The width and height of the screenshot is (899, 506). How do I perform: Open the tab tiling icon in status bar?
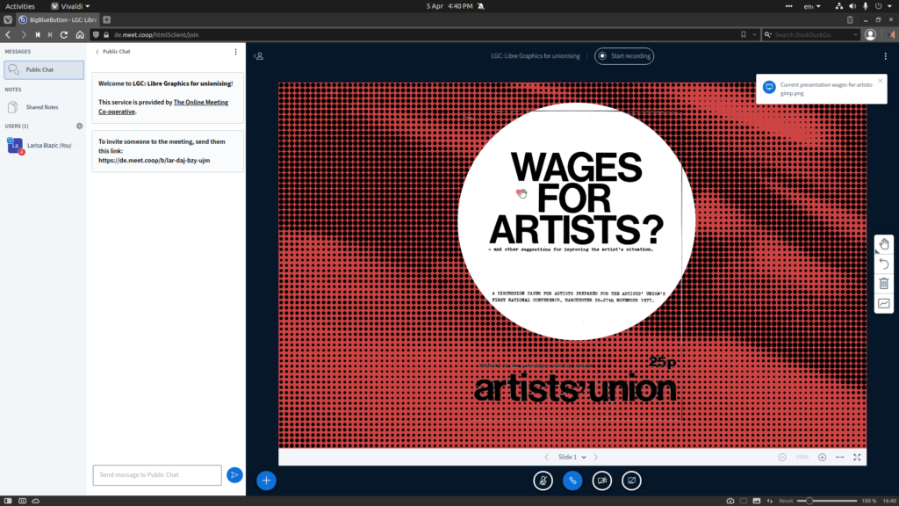tap(744, 501)
